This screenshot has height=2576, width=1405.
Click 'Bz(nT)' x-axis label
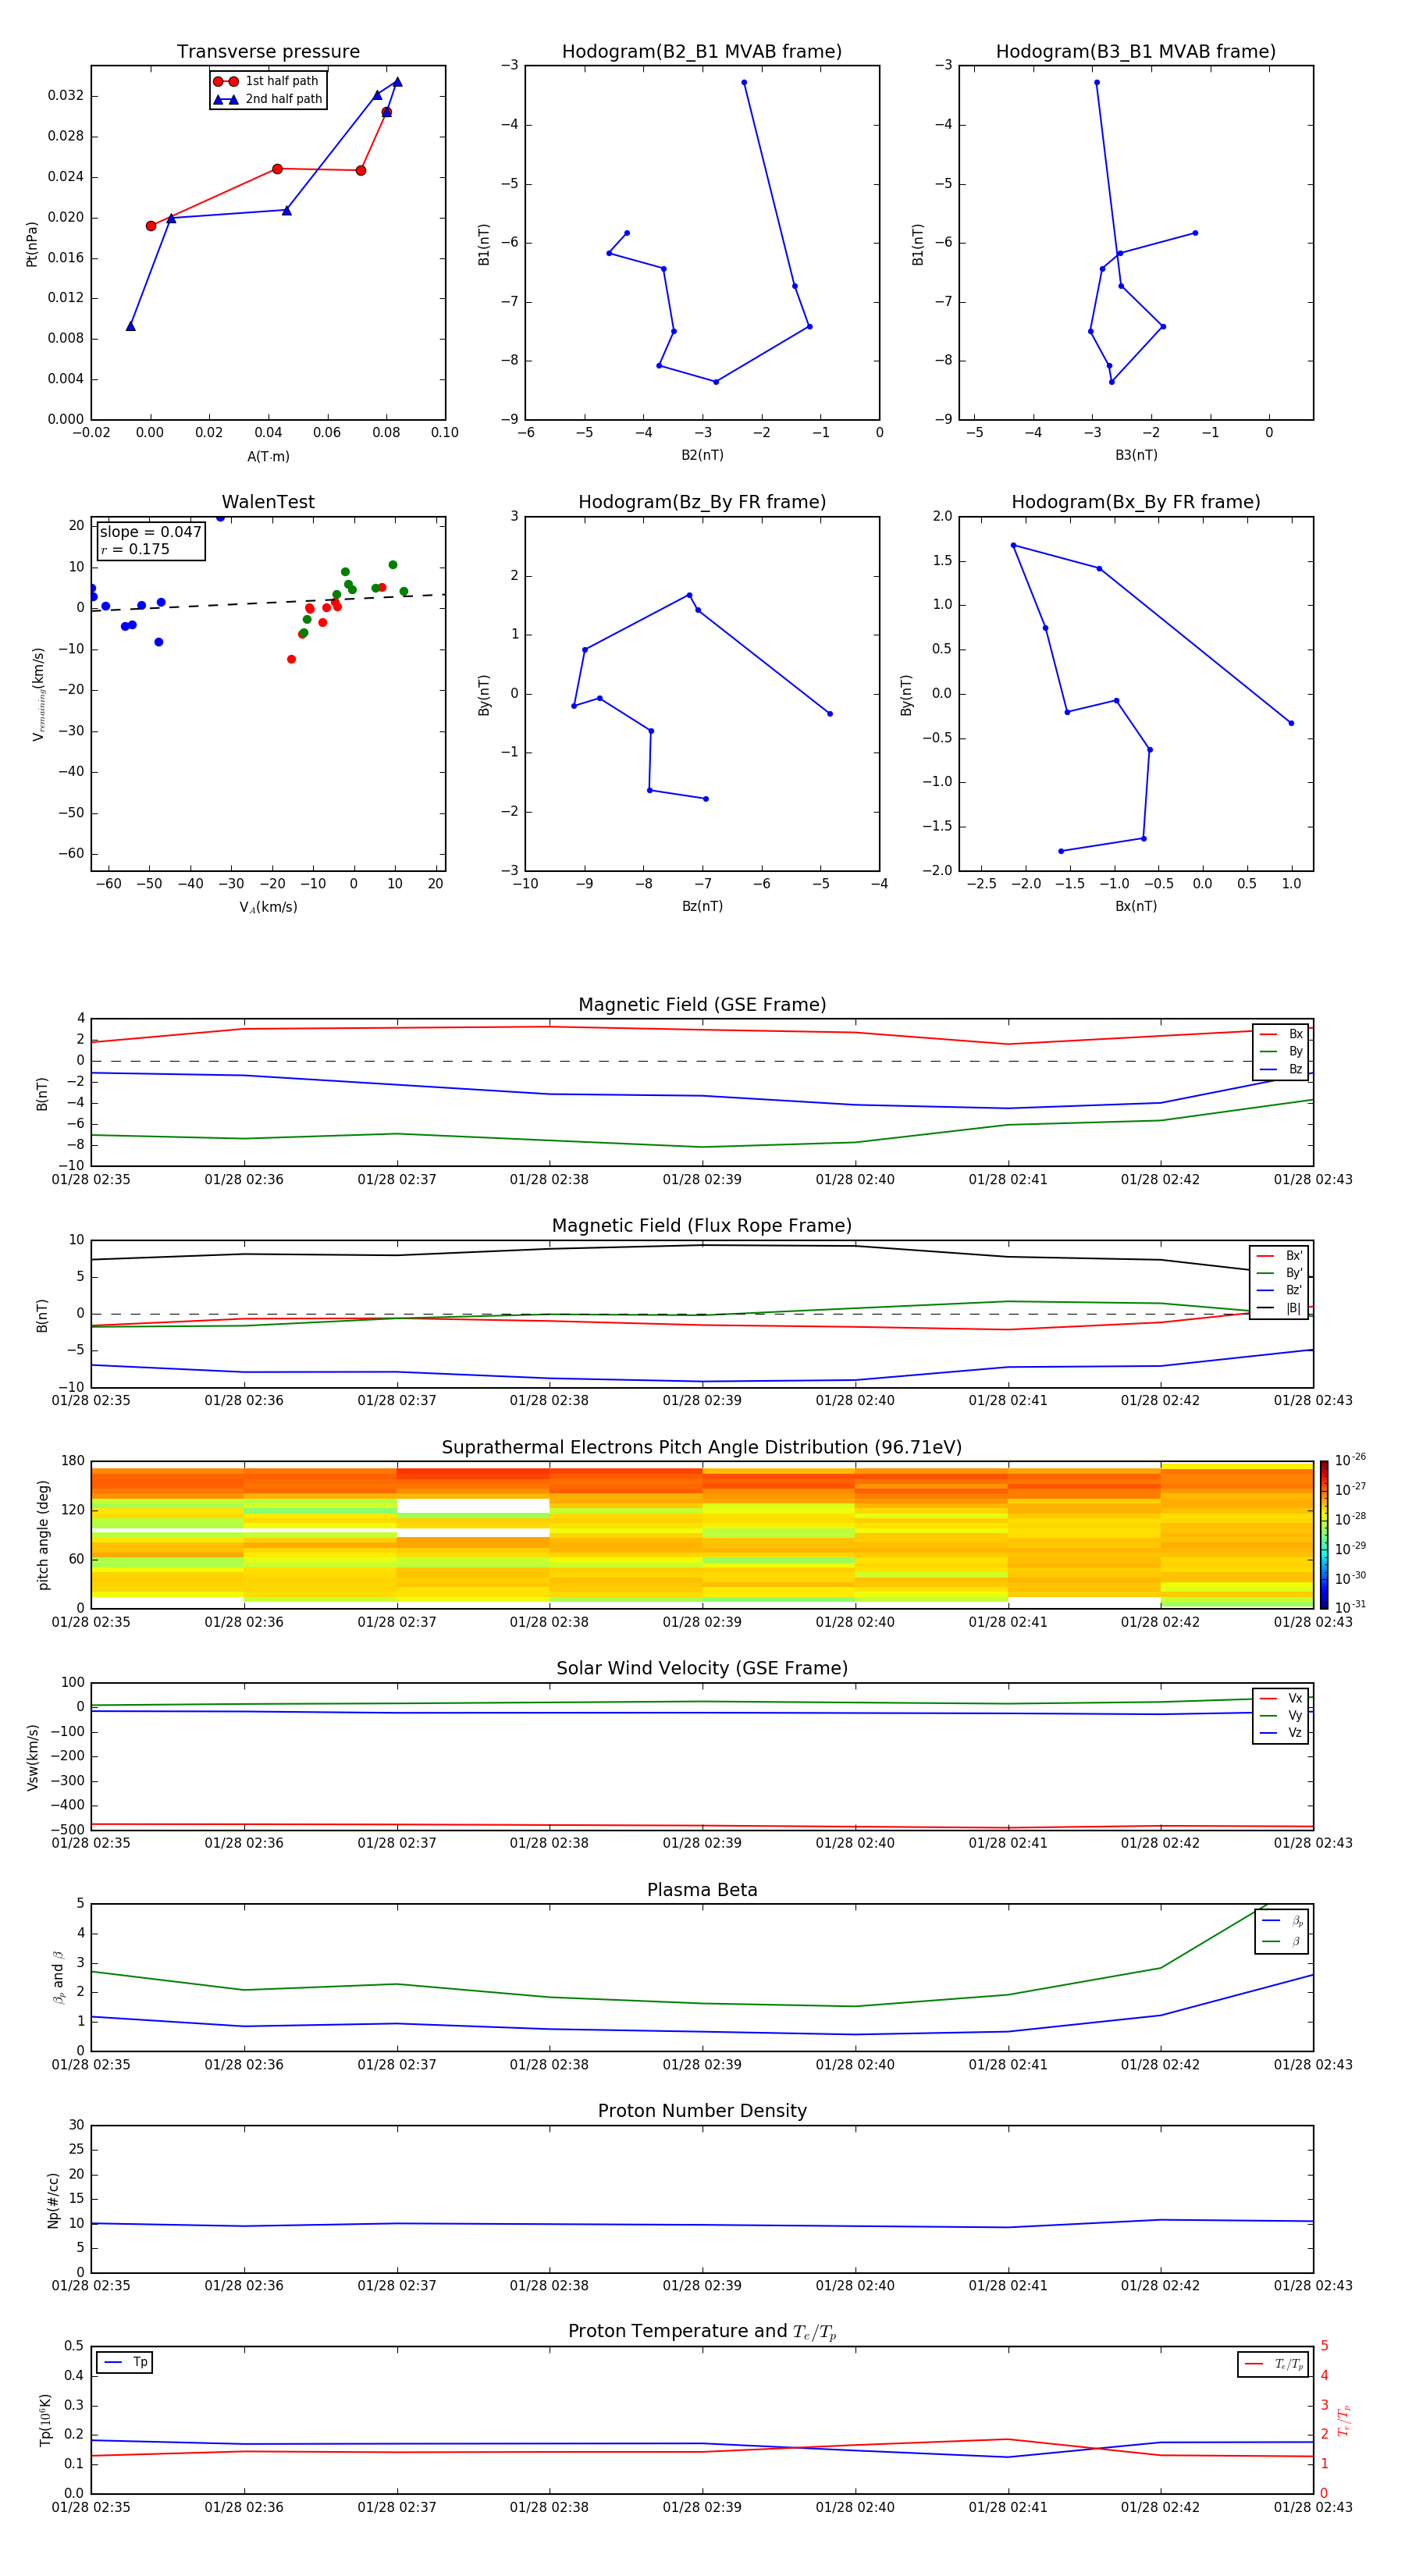[x=702, y=906]
